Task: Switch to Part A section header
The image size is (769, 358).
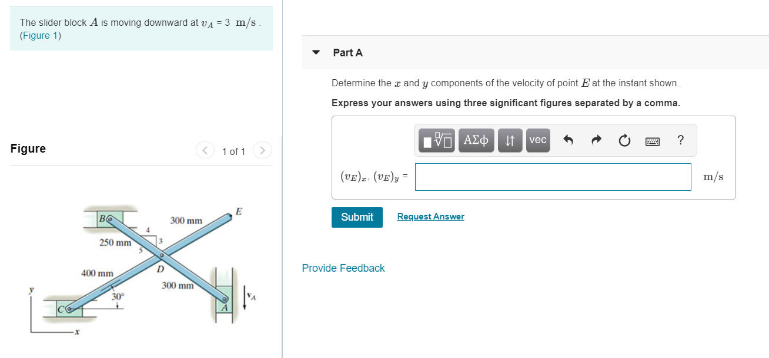Action: pos(347,53)
